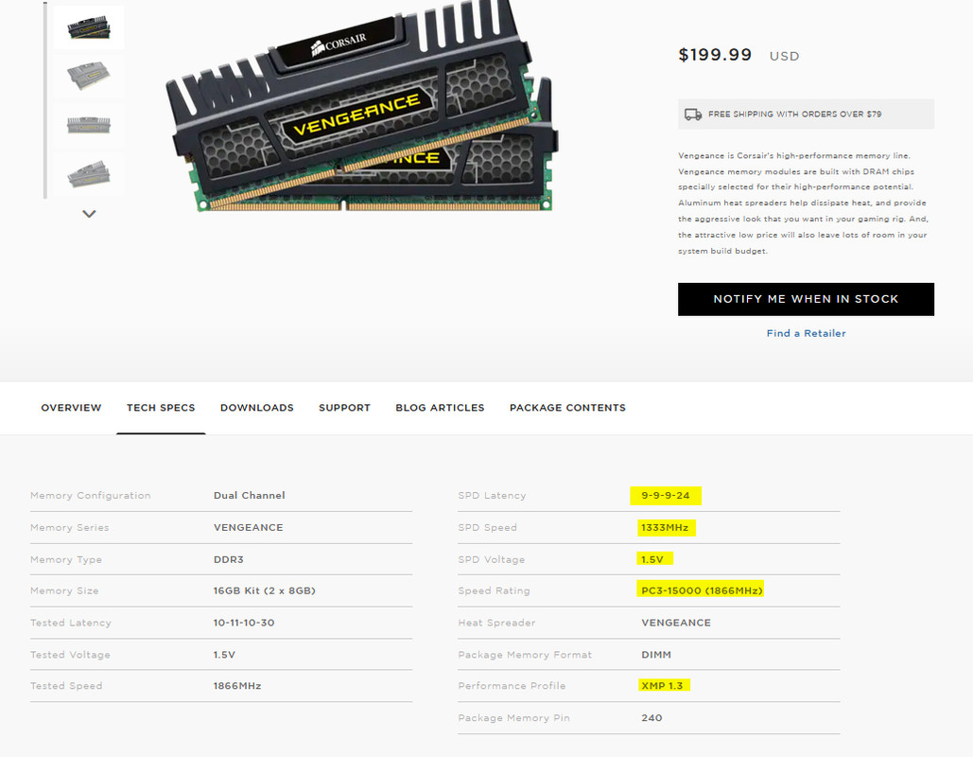Screen dimensions: 973x757
Task: Click the DIMM package format value
Action: tap(656, 655)
